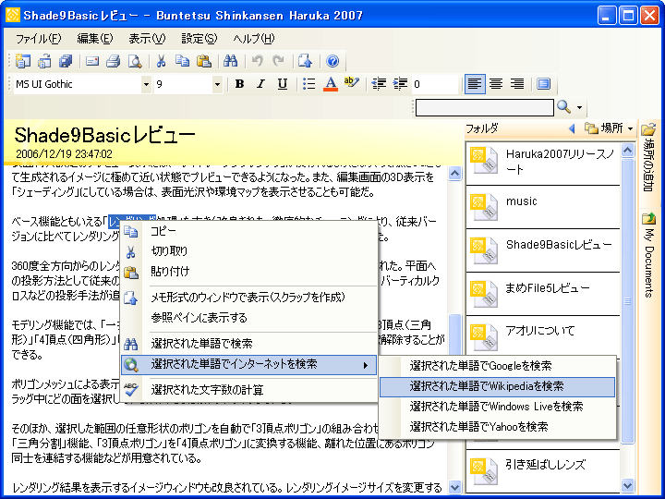The width and height of the screenshot is (665, 499).
Task: Open the music note in folder list
Action: click(x=543, y=207)
